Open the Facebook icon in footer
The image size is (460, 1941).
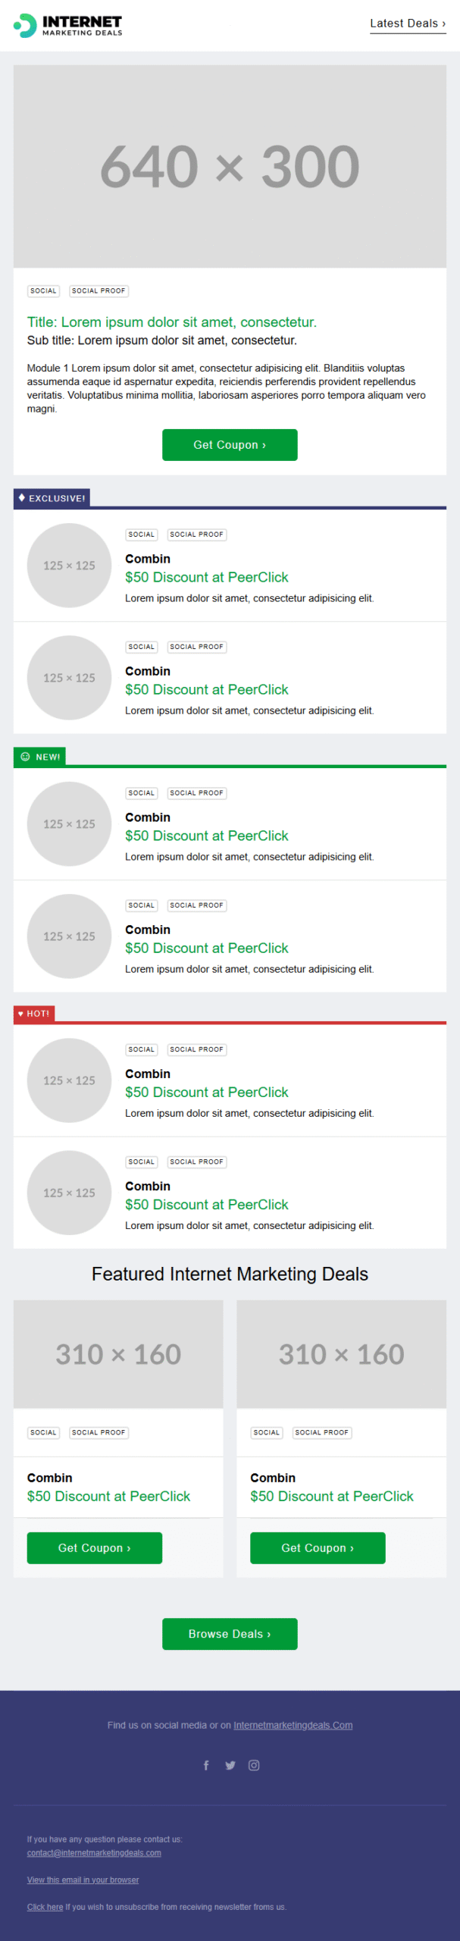tap(206, 1765)
